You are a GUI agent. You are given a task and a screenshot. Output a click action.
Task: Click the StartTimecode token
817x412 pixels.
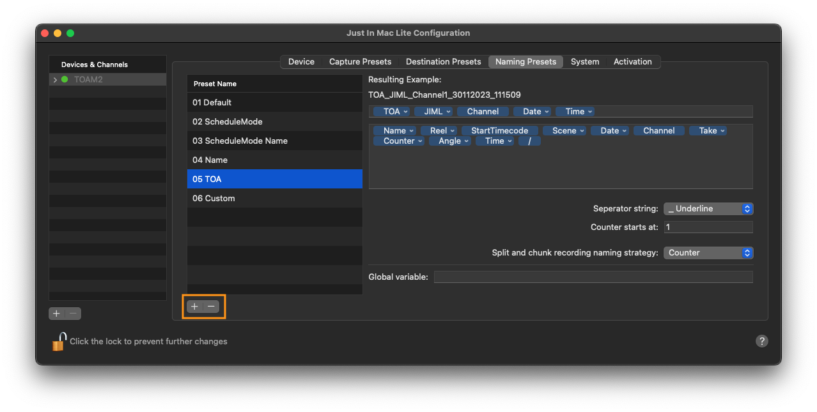point(500,130)
